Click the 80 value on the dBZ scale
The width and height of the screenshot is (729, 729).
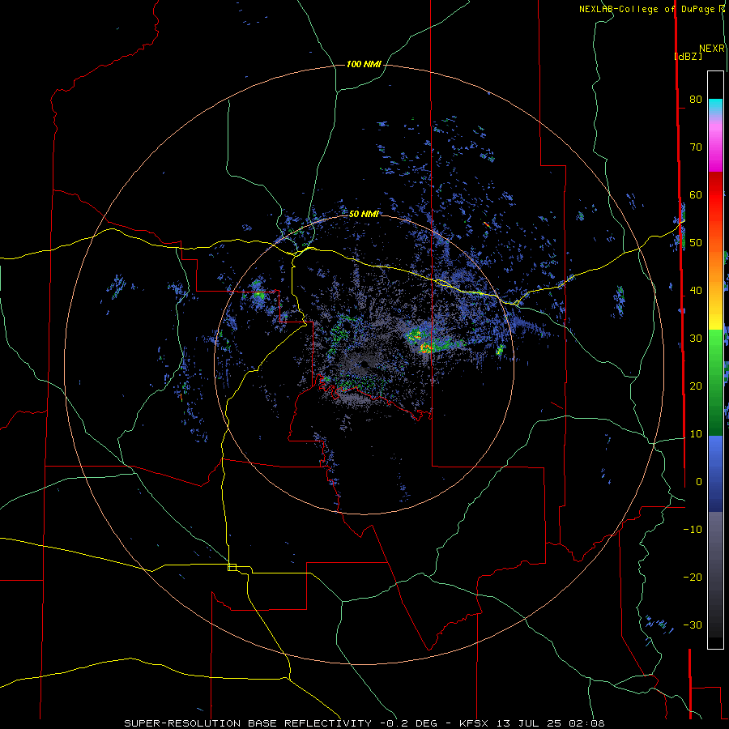[x=696, y=100]
